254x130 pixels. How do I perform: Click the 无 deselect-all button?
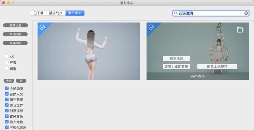click(x=21, y=81)
